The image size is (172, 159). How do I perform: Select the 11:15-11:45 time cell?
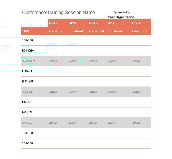27,82
